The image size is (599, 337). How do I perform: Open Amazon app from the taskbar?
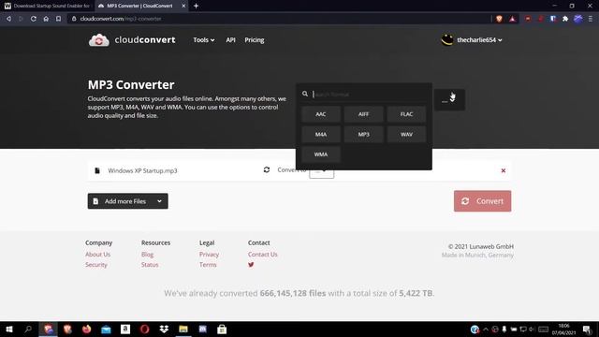coord(125,329)
